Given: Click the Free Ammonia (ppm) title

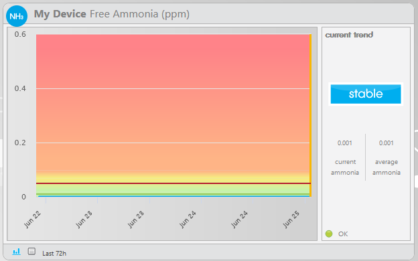Looking at the screenshot, I should point(139,14).
